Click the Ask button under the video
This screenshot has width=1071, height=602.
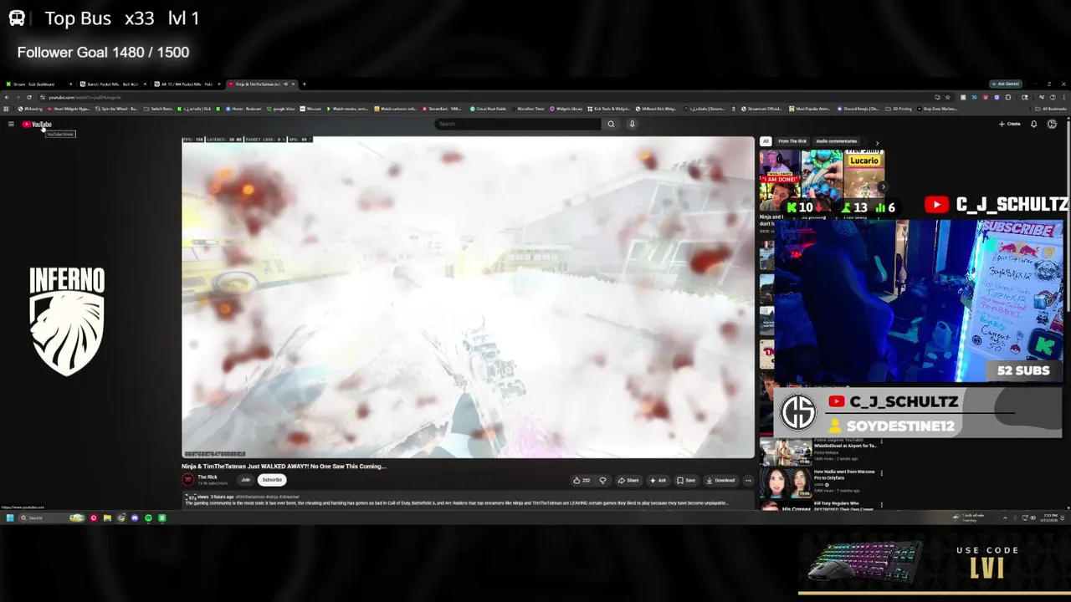pyautogui.click(x=658, y=480)
